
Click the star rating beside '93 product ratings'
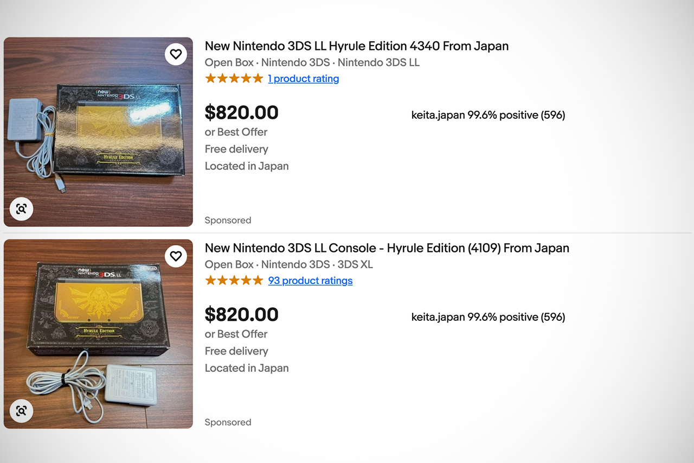234,280
